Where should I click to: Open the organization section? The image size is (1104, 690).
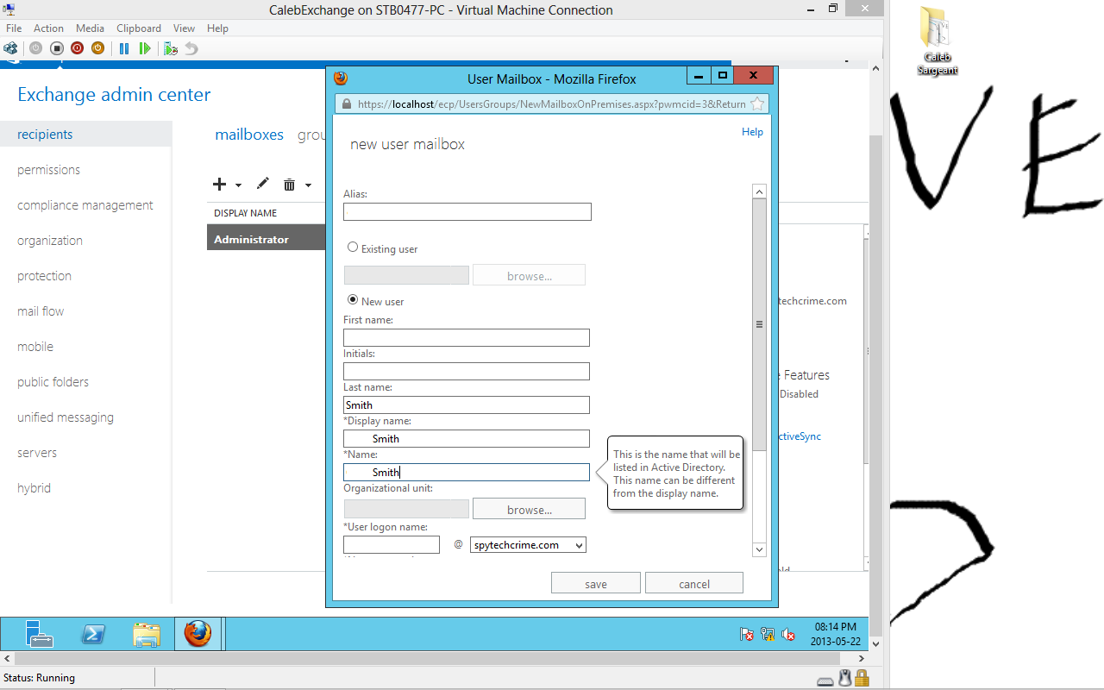coord(50,241)
